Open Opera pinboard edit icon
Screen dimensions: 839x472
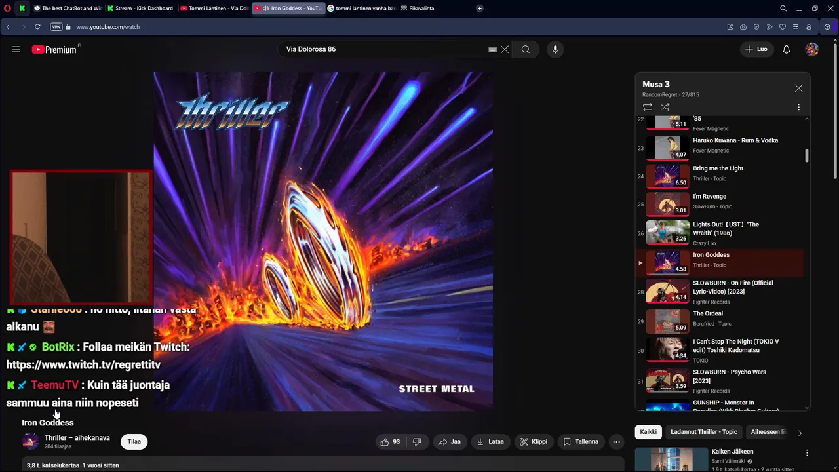tap(730, 27)
